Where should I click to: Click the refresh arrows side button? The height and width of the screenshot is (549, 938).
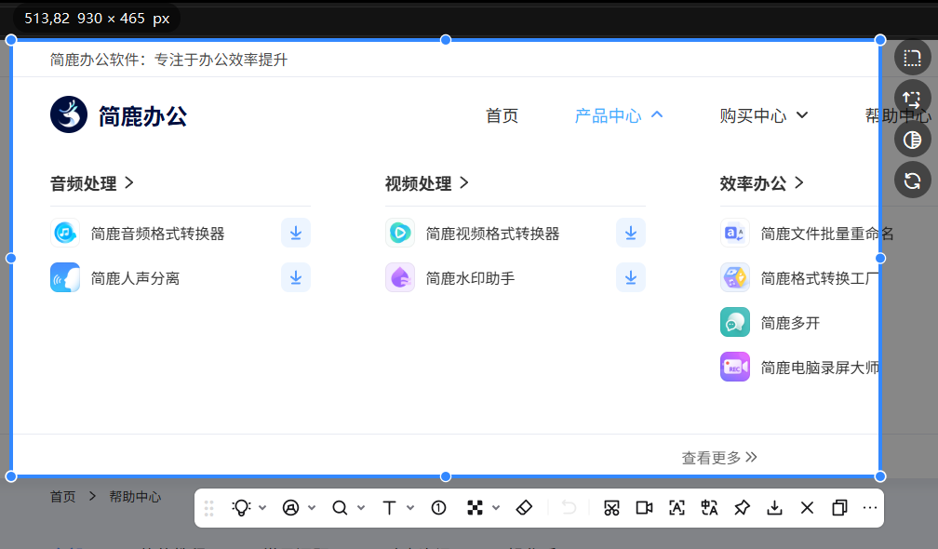pos(912,181)
